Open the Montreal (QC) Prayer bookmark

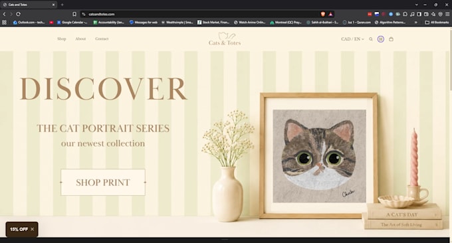[286, 22]
